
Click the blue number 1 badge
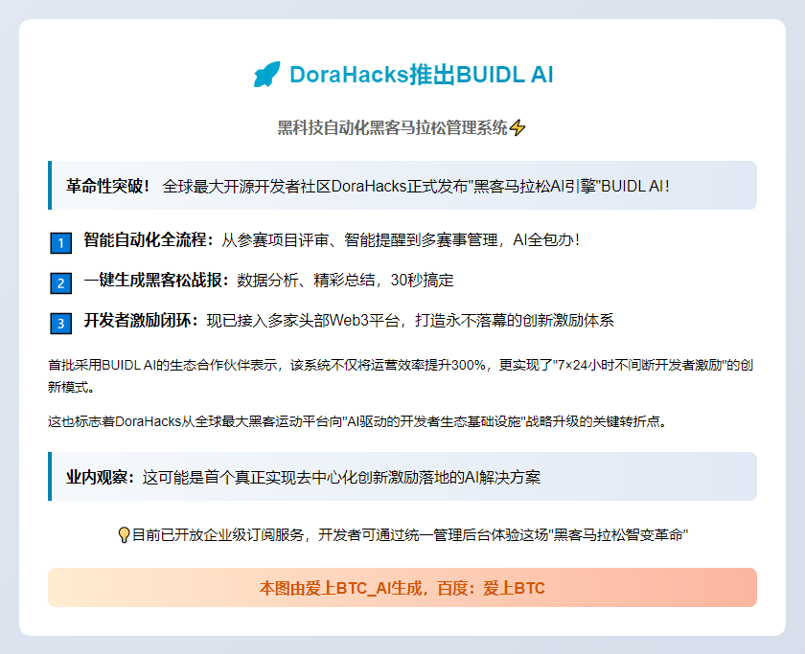(x=60, y=242)
